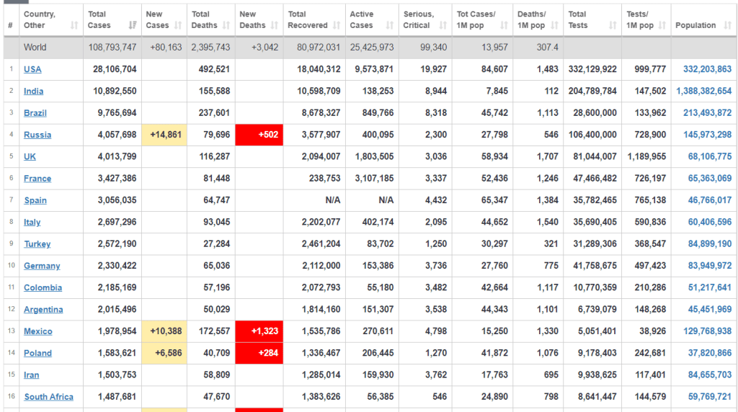Click the Total Deaths column sort arrows

pyautogui.click(x=226, y=25)
